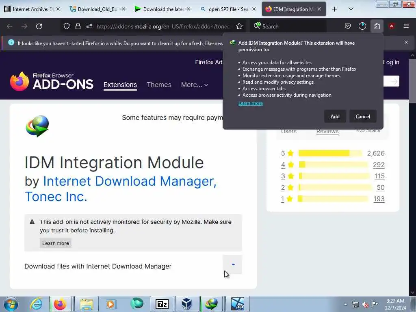
Task: Click the uBlock Origin toolbar icon
Action: [392, 26]
